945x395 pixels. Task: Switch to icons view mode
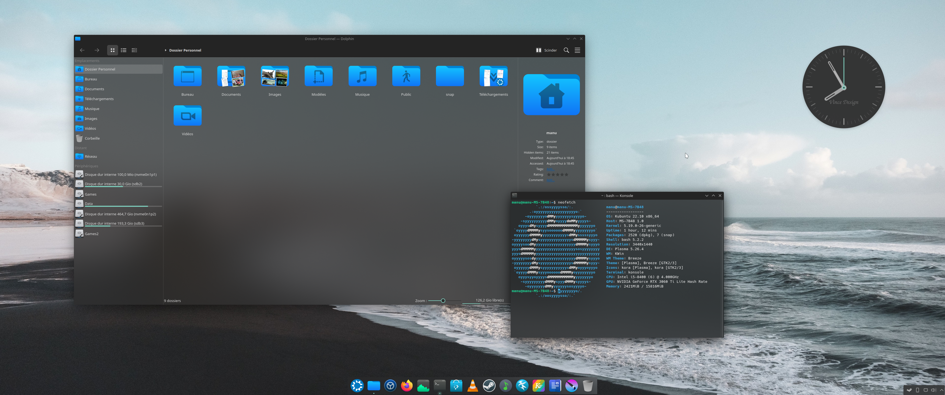pyautogui.click(x=113, y=50)
